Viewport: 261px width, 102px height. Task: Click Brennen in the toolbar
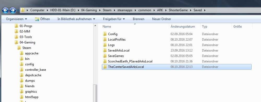[139, 19]
